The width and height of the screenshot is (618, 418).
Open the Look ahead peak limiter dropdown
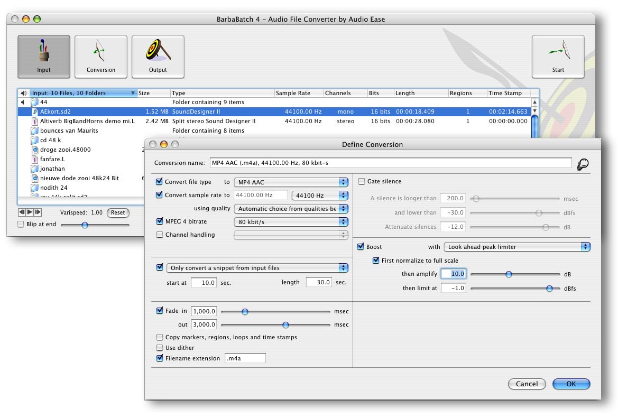click(x=517, y=247)
